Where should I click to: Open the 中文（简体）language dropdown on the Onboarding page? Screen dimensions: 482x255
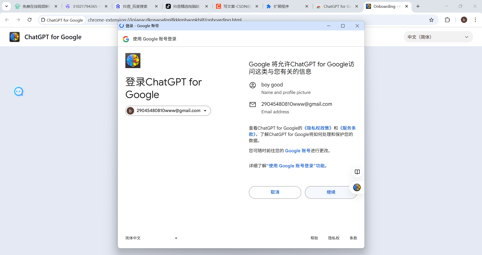(x=438, y=37)
